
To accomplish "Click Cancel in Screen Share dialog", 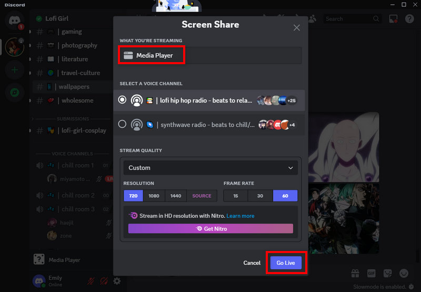I will 252,263.
